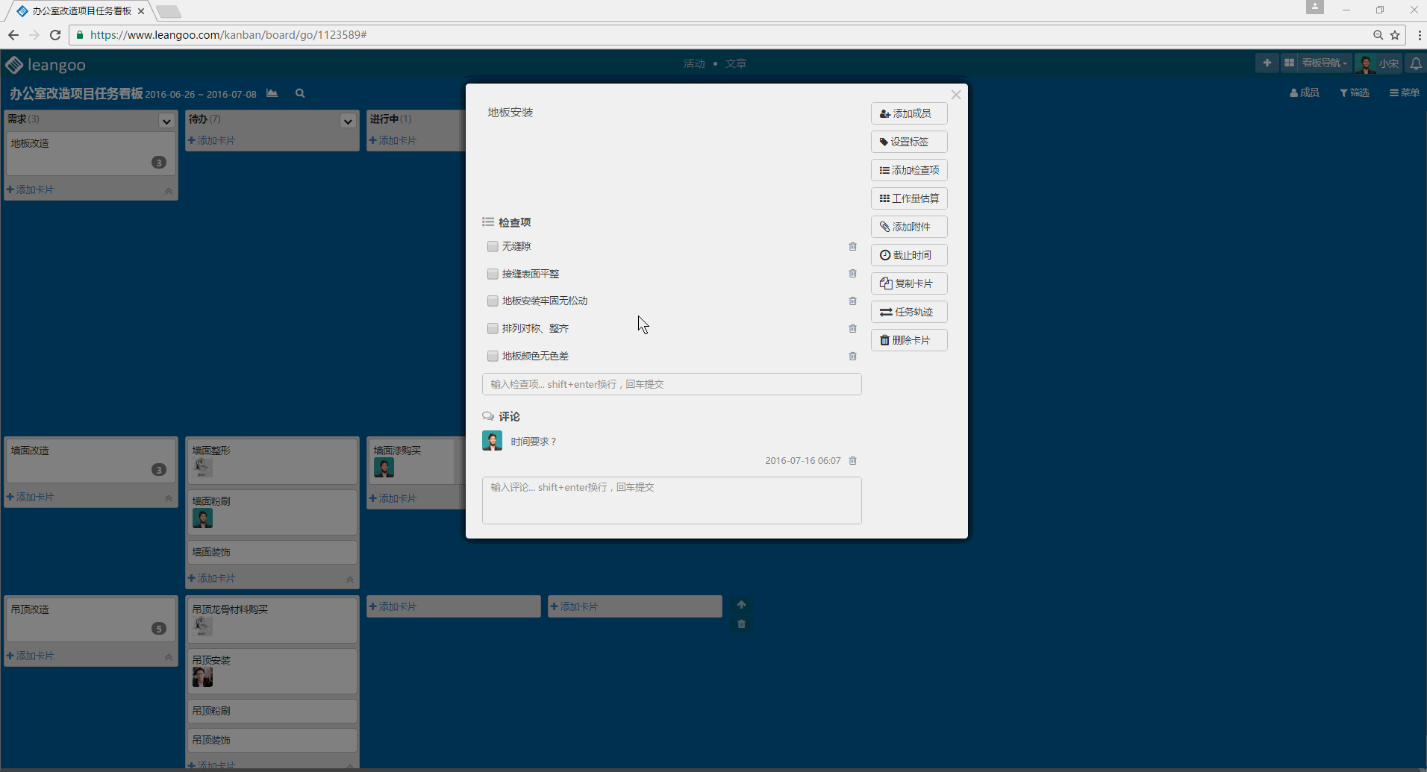
Task: Delete the 无缝隙 checklist item
Action: (x=852, y=246)
